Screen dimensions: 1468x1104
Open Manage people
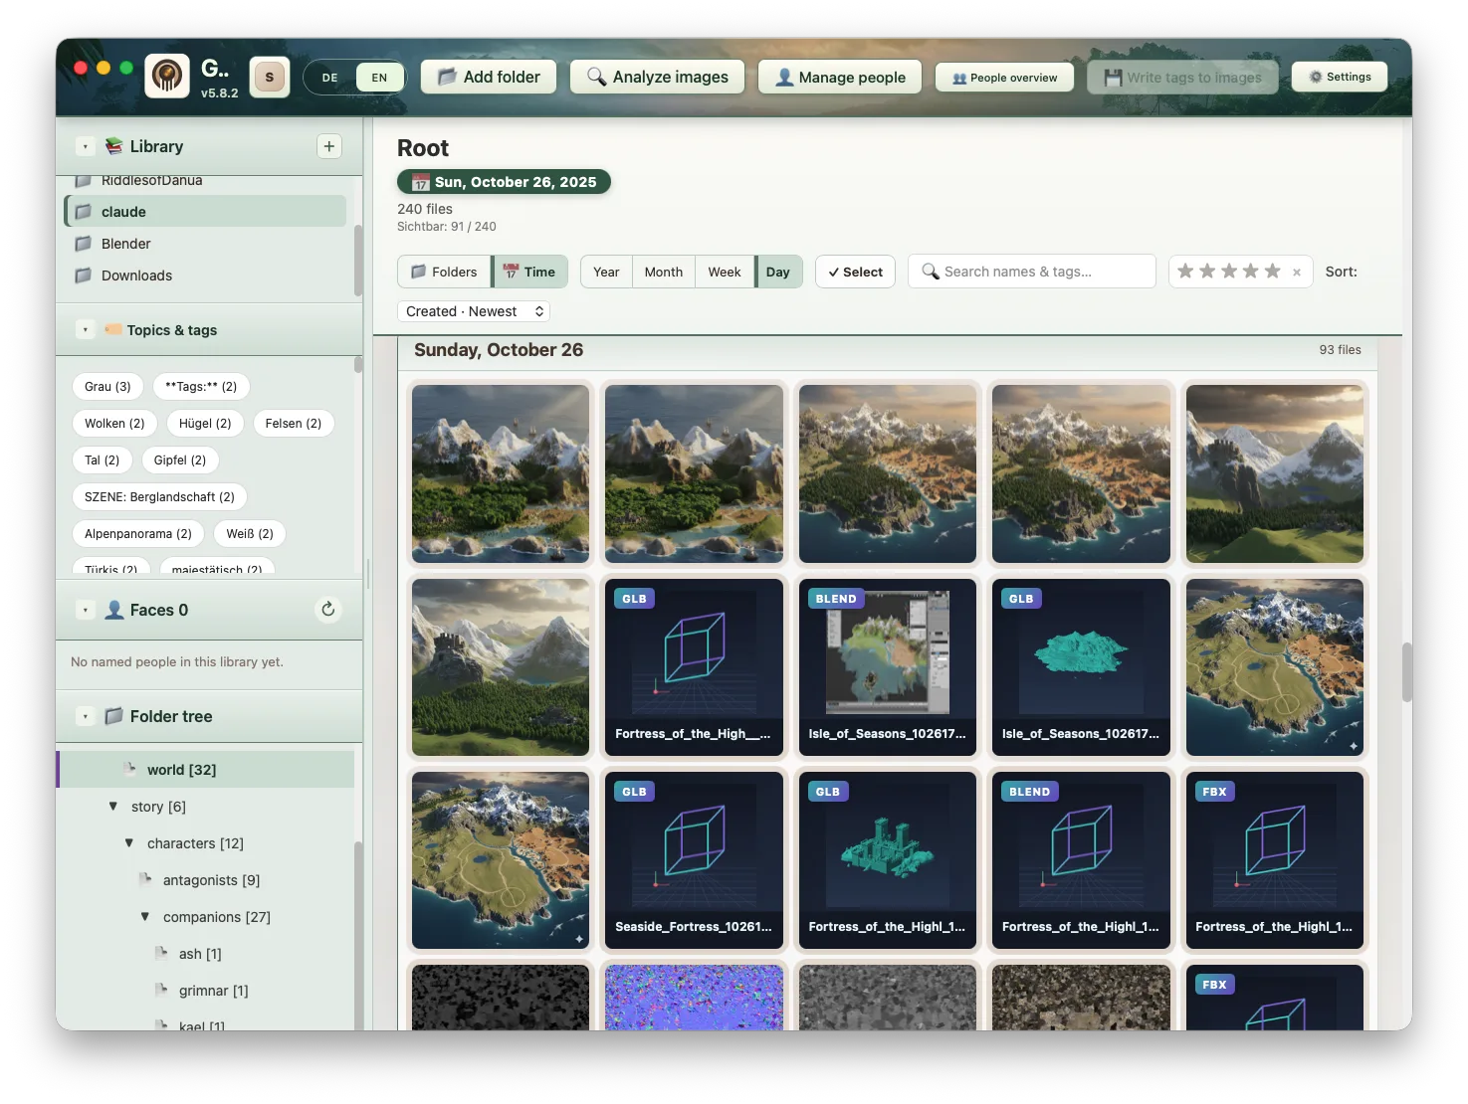[840, 77]
